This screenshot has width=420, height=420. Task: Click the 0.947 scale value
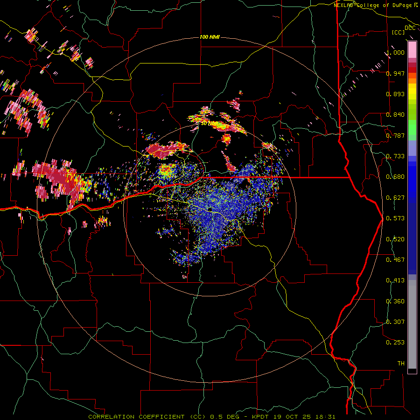coord(395,73)
